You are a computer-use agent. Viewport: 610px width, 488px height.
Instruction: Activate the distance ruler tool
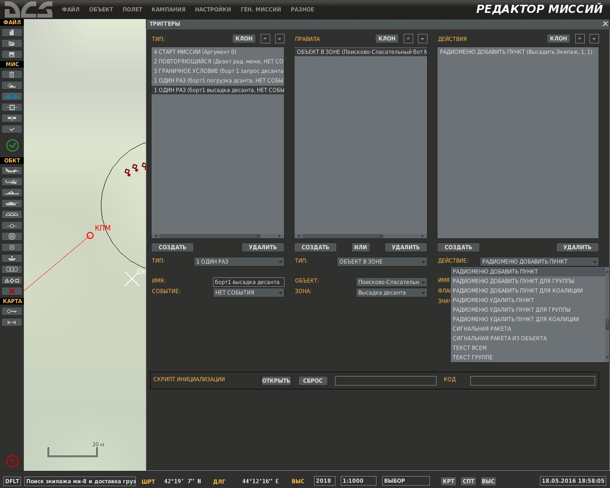[x=12, y=322]
